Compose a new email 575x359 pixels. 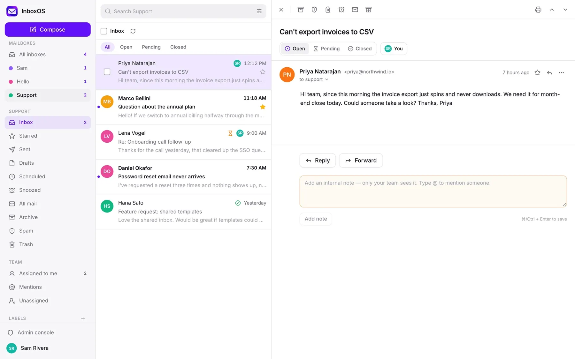click(x=48, y=29)
